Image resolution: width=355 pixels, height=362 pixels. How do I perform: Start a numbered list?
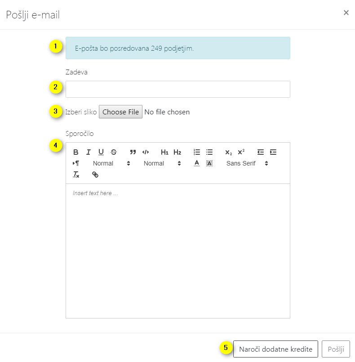[x=196, y=152]
